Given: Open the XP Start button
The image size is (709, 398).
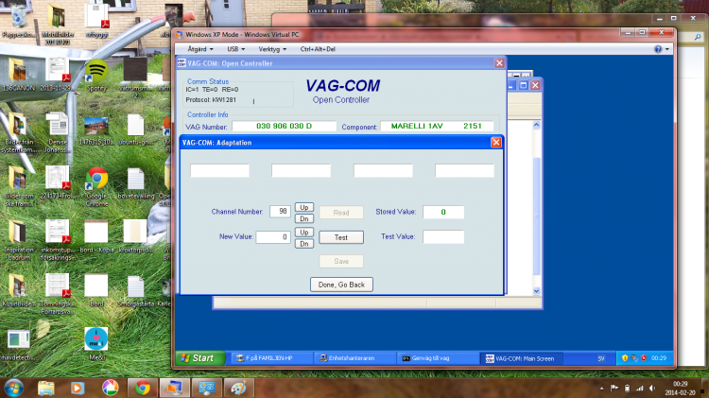Looking at the screenshot, I should pos(199,358).
